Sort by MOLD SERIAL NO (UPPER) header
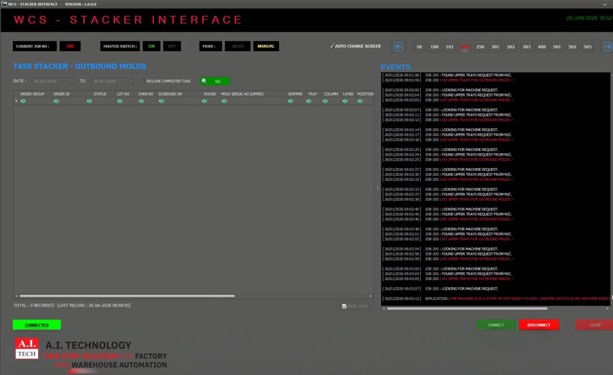Screen dimensions: 613x375 (242, 94)
